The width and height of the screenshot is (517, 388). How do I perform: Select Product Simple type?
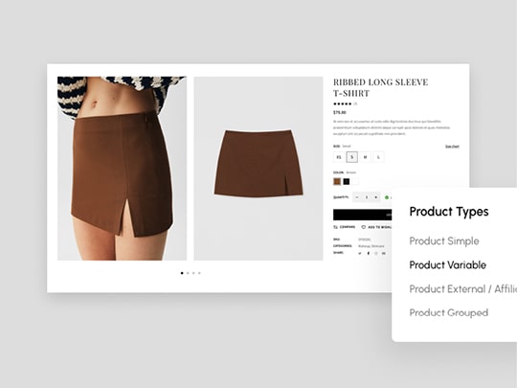[x=444, y=241]
